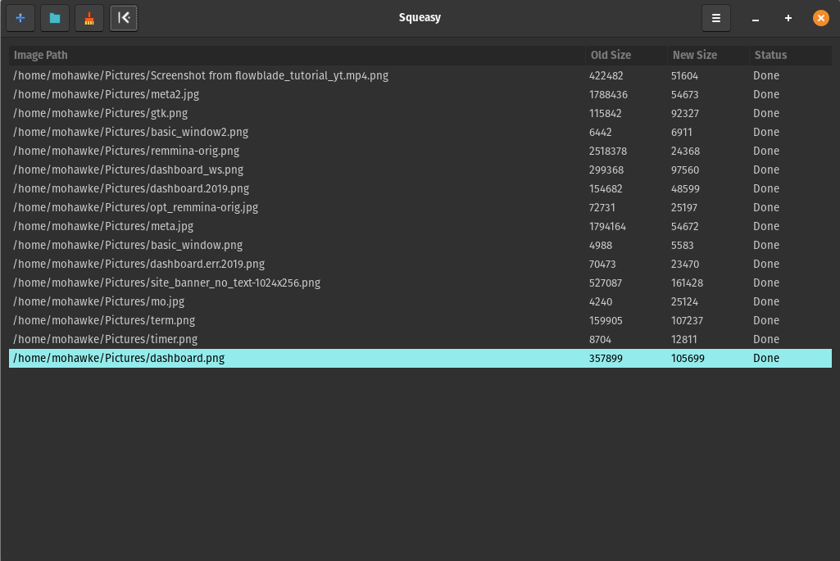The width and height of the screenshot is (840, 561).
Task: Select the flowblade_tutorial screenshot row
Action: (x=201, y=75)
